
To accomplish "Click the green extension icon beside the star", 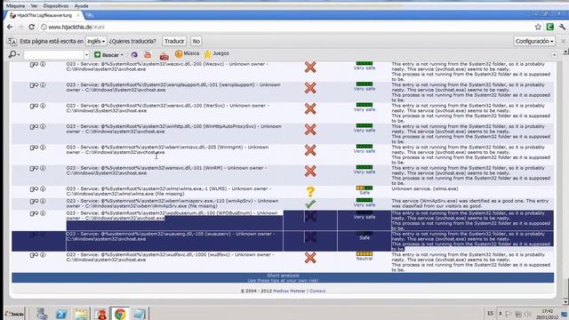I will coord(550,27).
